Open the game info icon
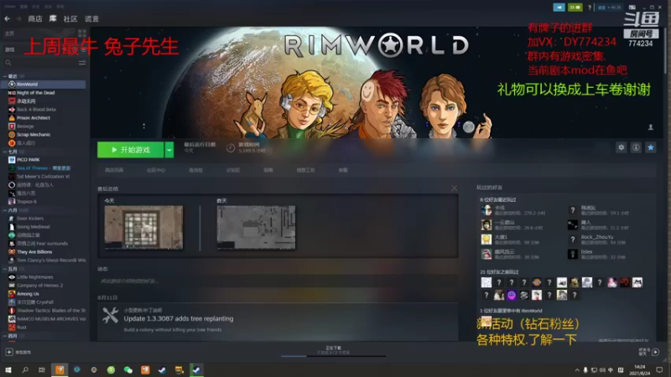The width and height of the screenshot is (671, 377). point(636,147)
